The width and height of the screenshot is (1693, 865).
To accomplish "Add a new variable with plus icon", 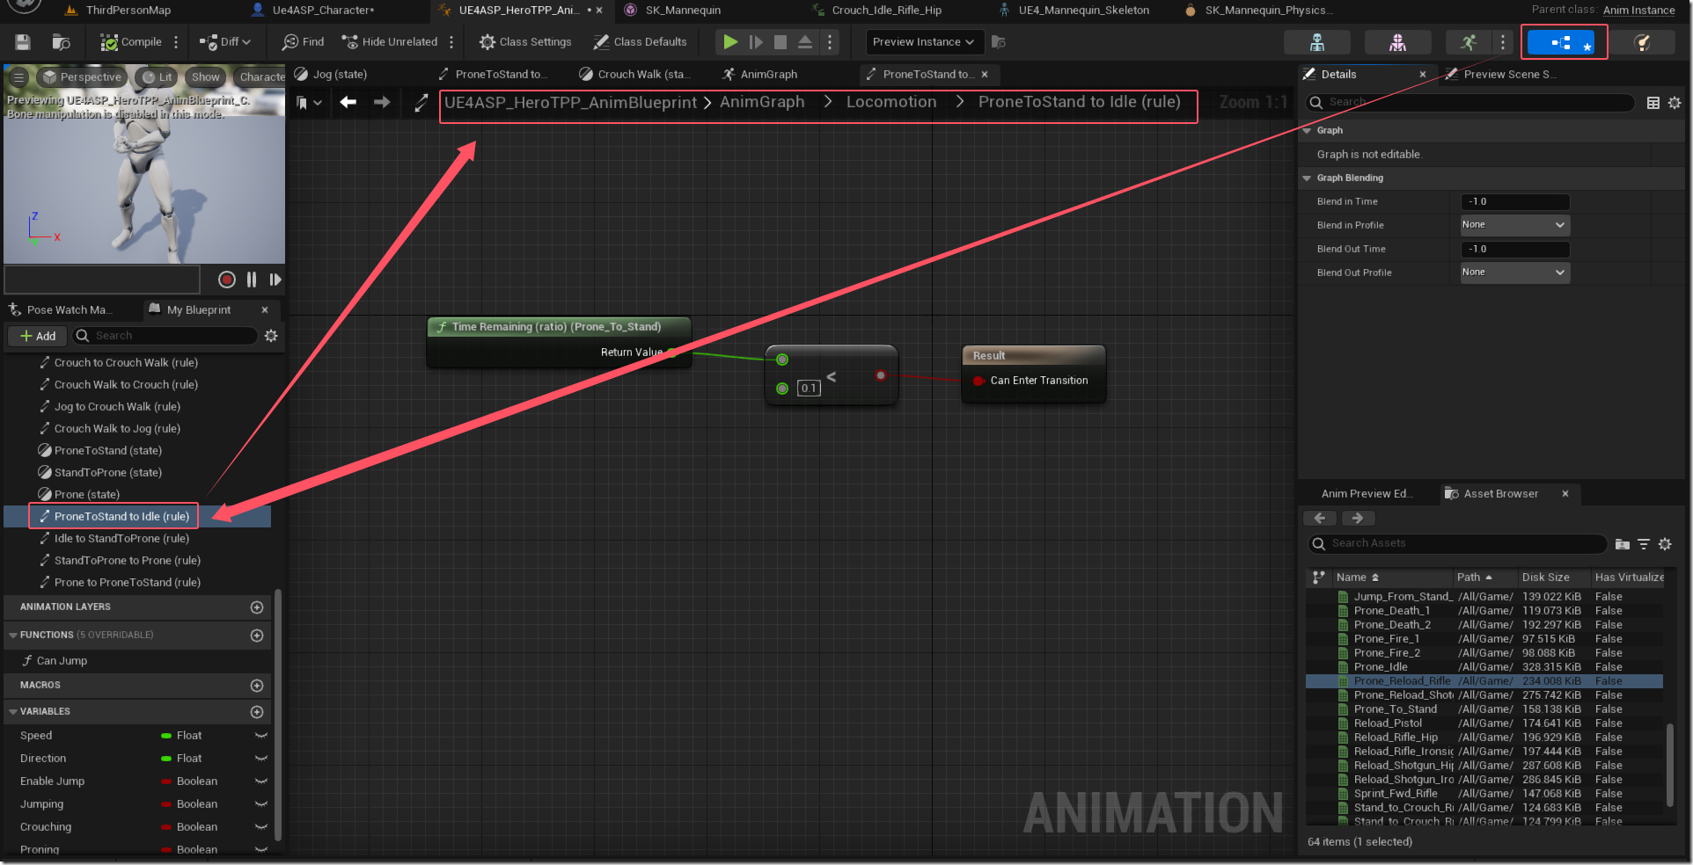I will pos(257,712).
